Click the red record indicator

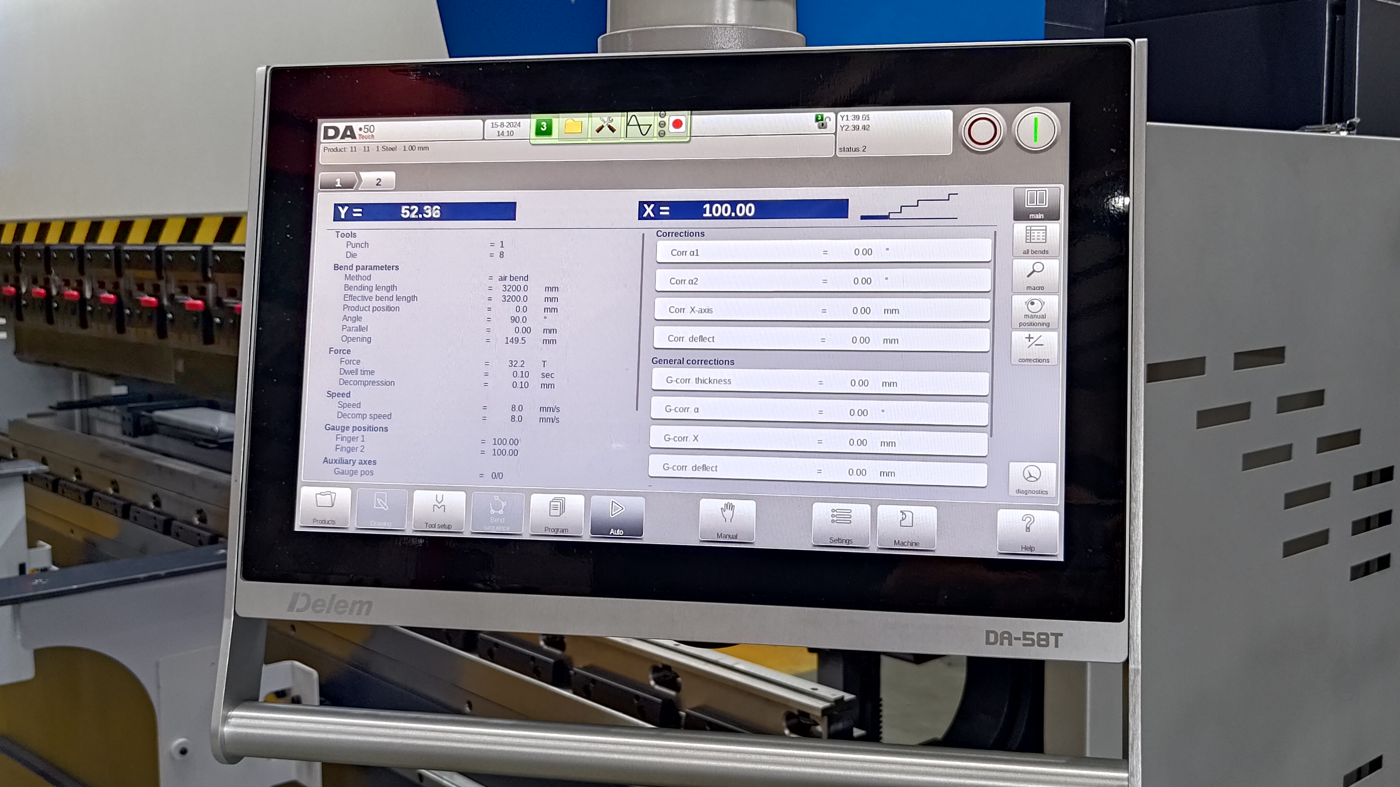tap(677, 124)
